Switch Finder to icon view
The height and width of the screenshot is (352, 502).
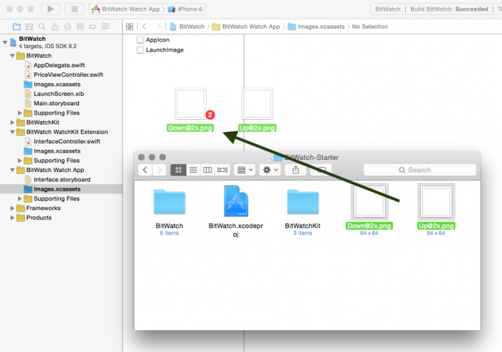point(179,170)
